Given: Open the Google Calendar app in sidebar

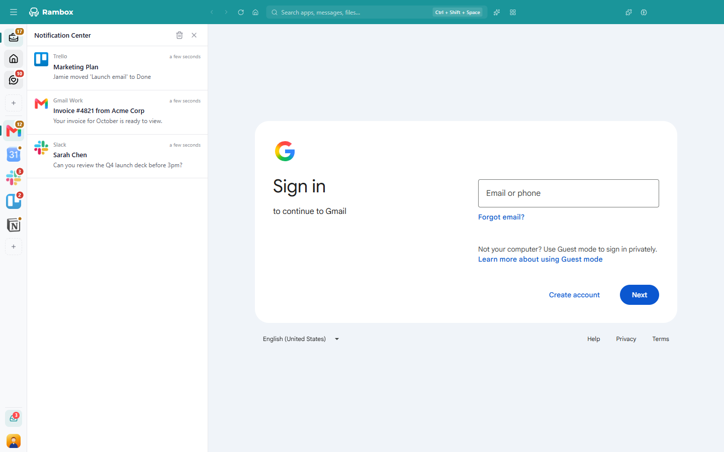Looking at the screenshot, I should [x=14, y=154].
